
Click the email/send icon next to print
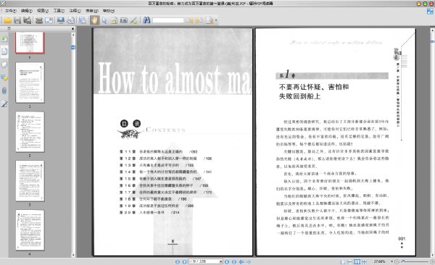pos(49,20)
